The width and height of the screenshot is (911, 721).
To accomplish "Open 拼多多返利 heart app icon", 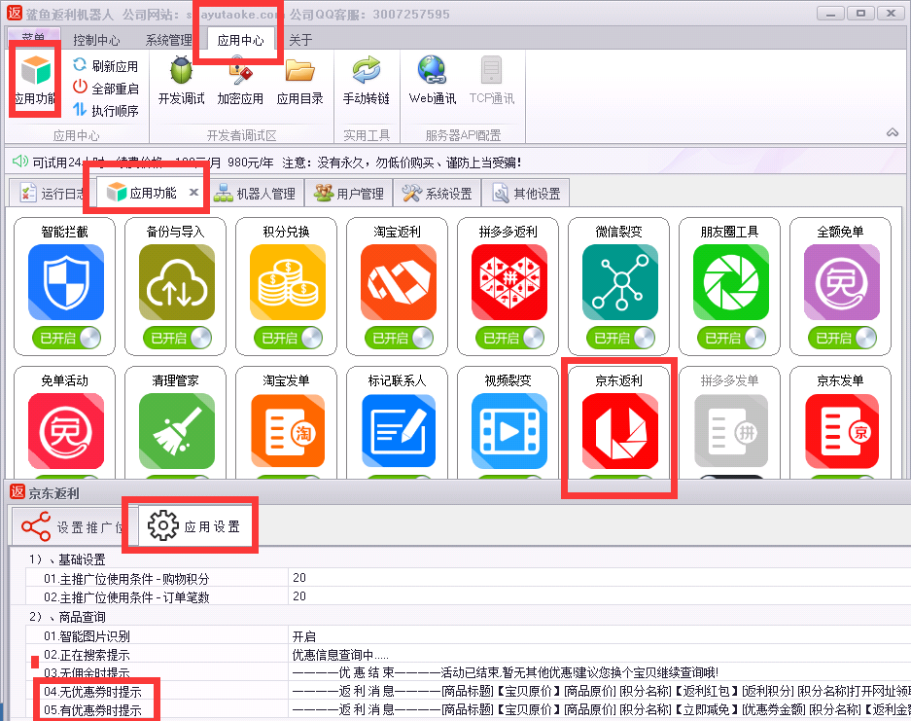I will point(509,282).
